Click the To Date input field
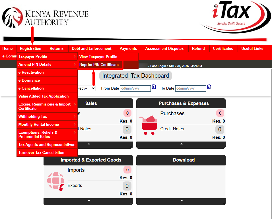Image resolution: width=272 pixels, height=219 pixels. click(x=190, y=88)
